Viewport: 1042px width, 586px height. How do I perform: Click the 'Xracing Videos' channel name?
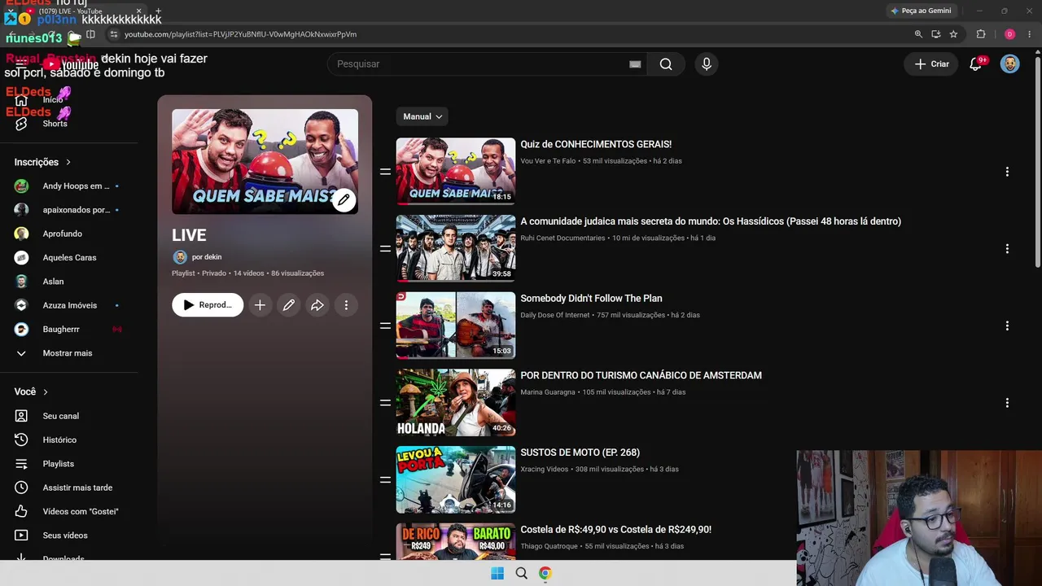545,470
